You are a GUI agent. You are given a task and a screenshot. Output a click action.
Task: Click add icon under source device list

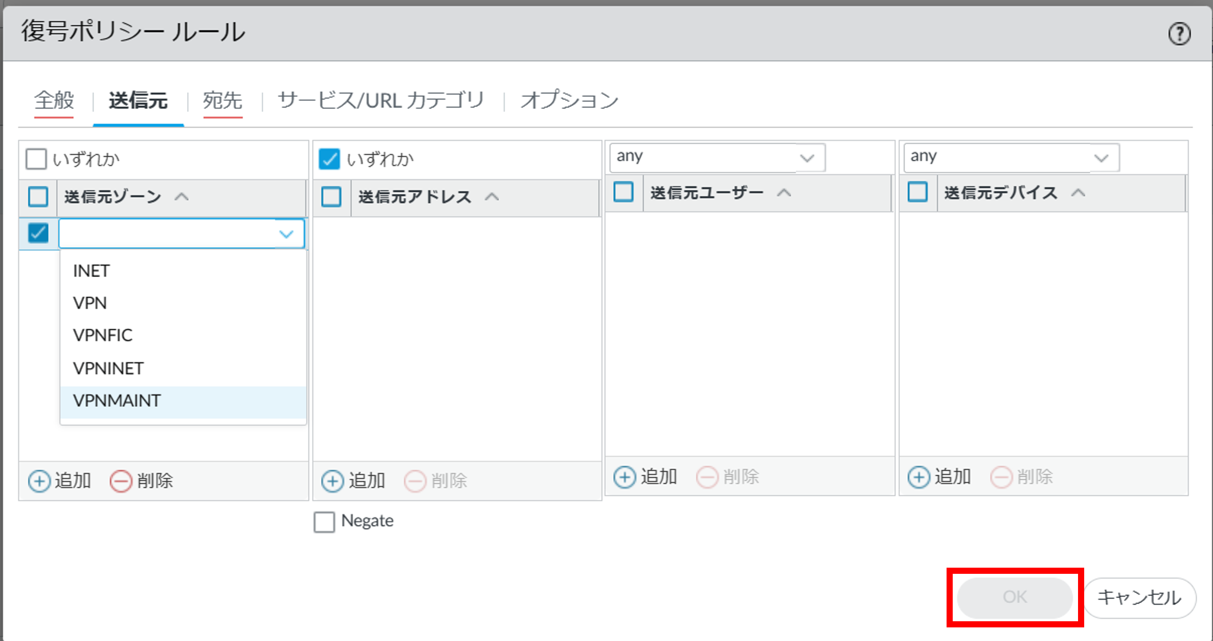pyautogui.click(x=919, y=477)
